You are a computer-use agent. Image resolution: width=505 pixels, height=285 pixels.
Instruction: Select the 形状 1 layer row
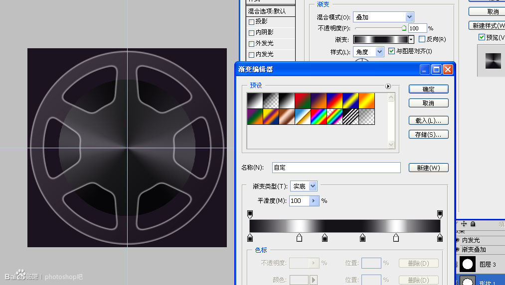click(x=481, y=280)
